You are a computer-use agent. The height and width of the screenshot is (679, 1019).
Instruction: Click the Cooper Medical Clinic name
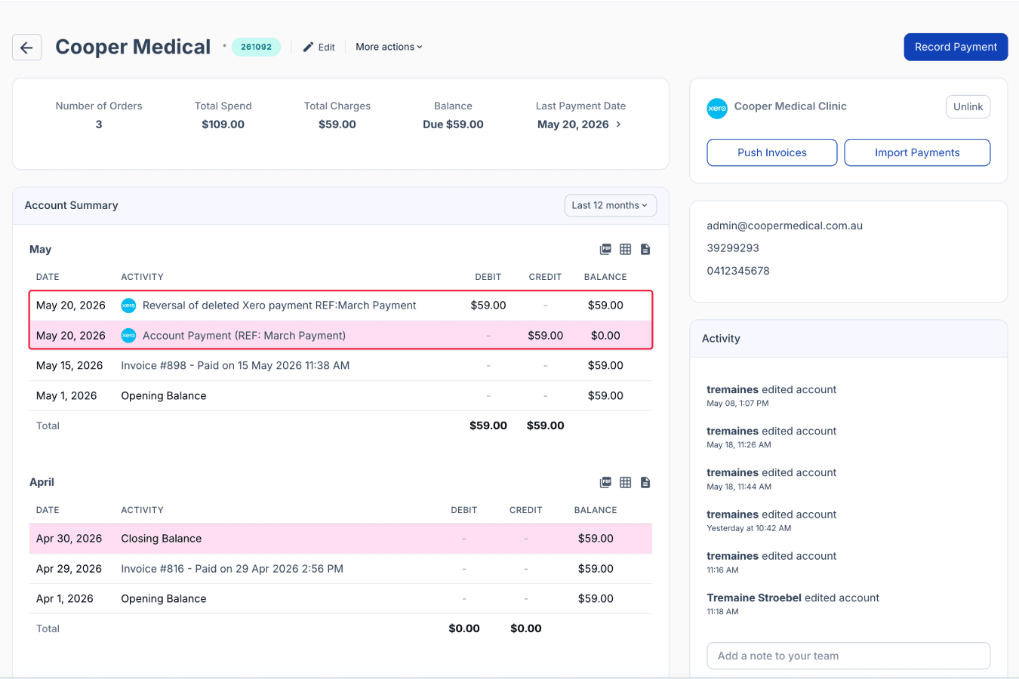click(790, 106)
